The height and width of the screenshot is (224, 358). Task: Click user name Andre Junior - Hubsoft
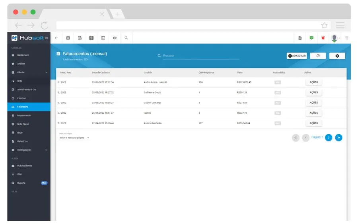155,82
